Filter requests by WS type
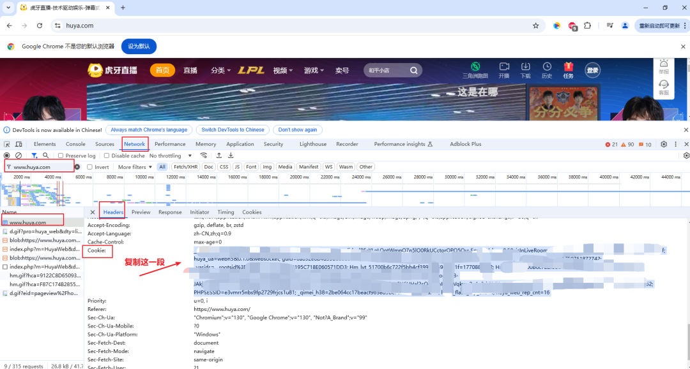The width and height of the screenshot is (690, 369). point(328,167)
